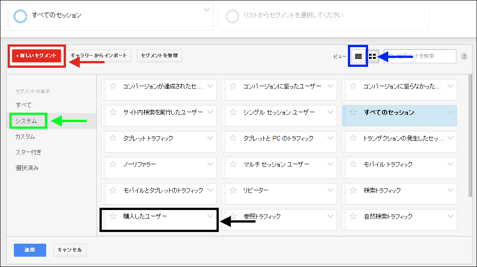
Task: Star the シングル セッション ユーザー segment
Action: [234, 112]
